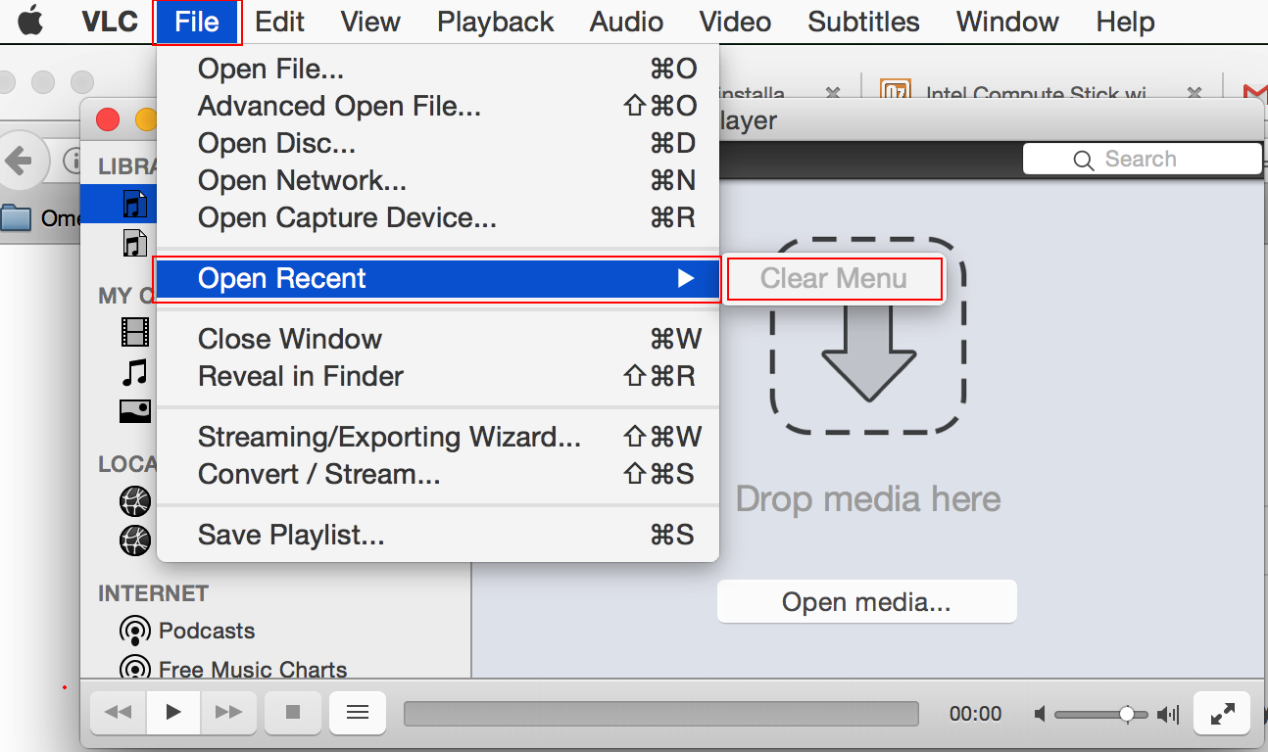Close the VLC window with red button
The height and width of the screenshot is (752, 1268).
[x=108, y=120]
